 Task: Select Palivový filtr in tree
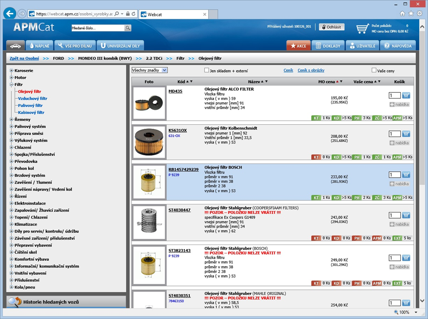click(30, 105)
